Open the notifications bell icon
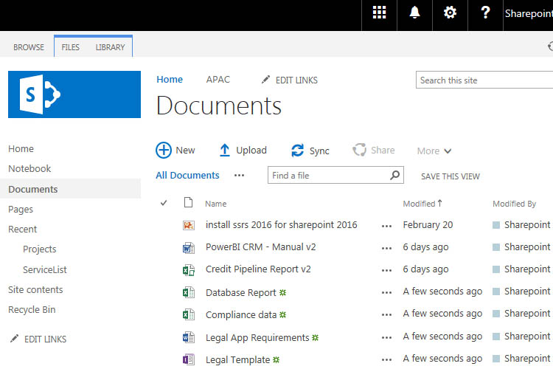Image resolution: width=553 pixels, height=369 pixels. (414, 13)
